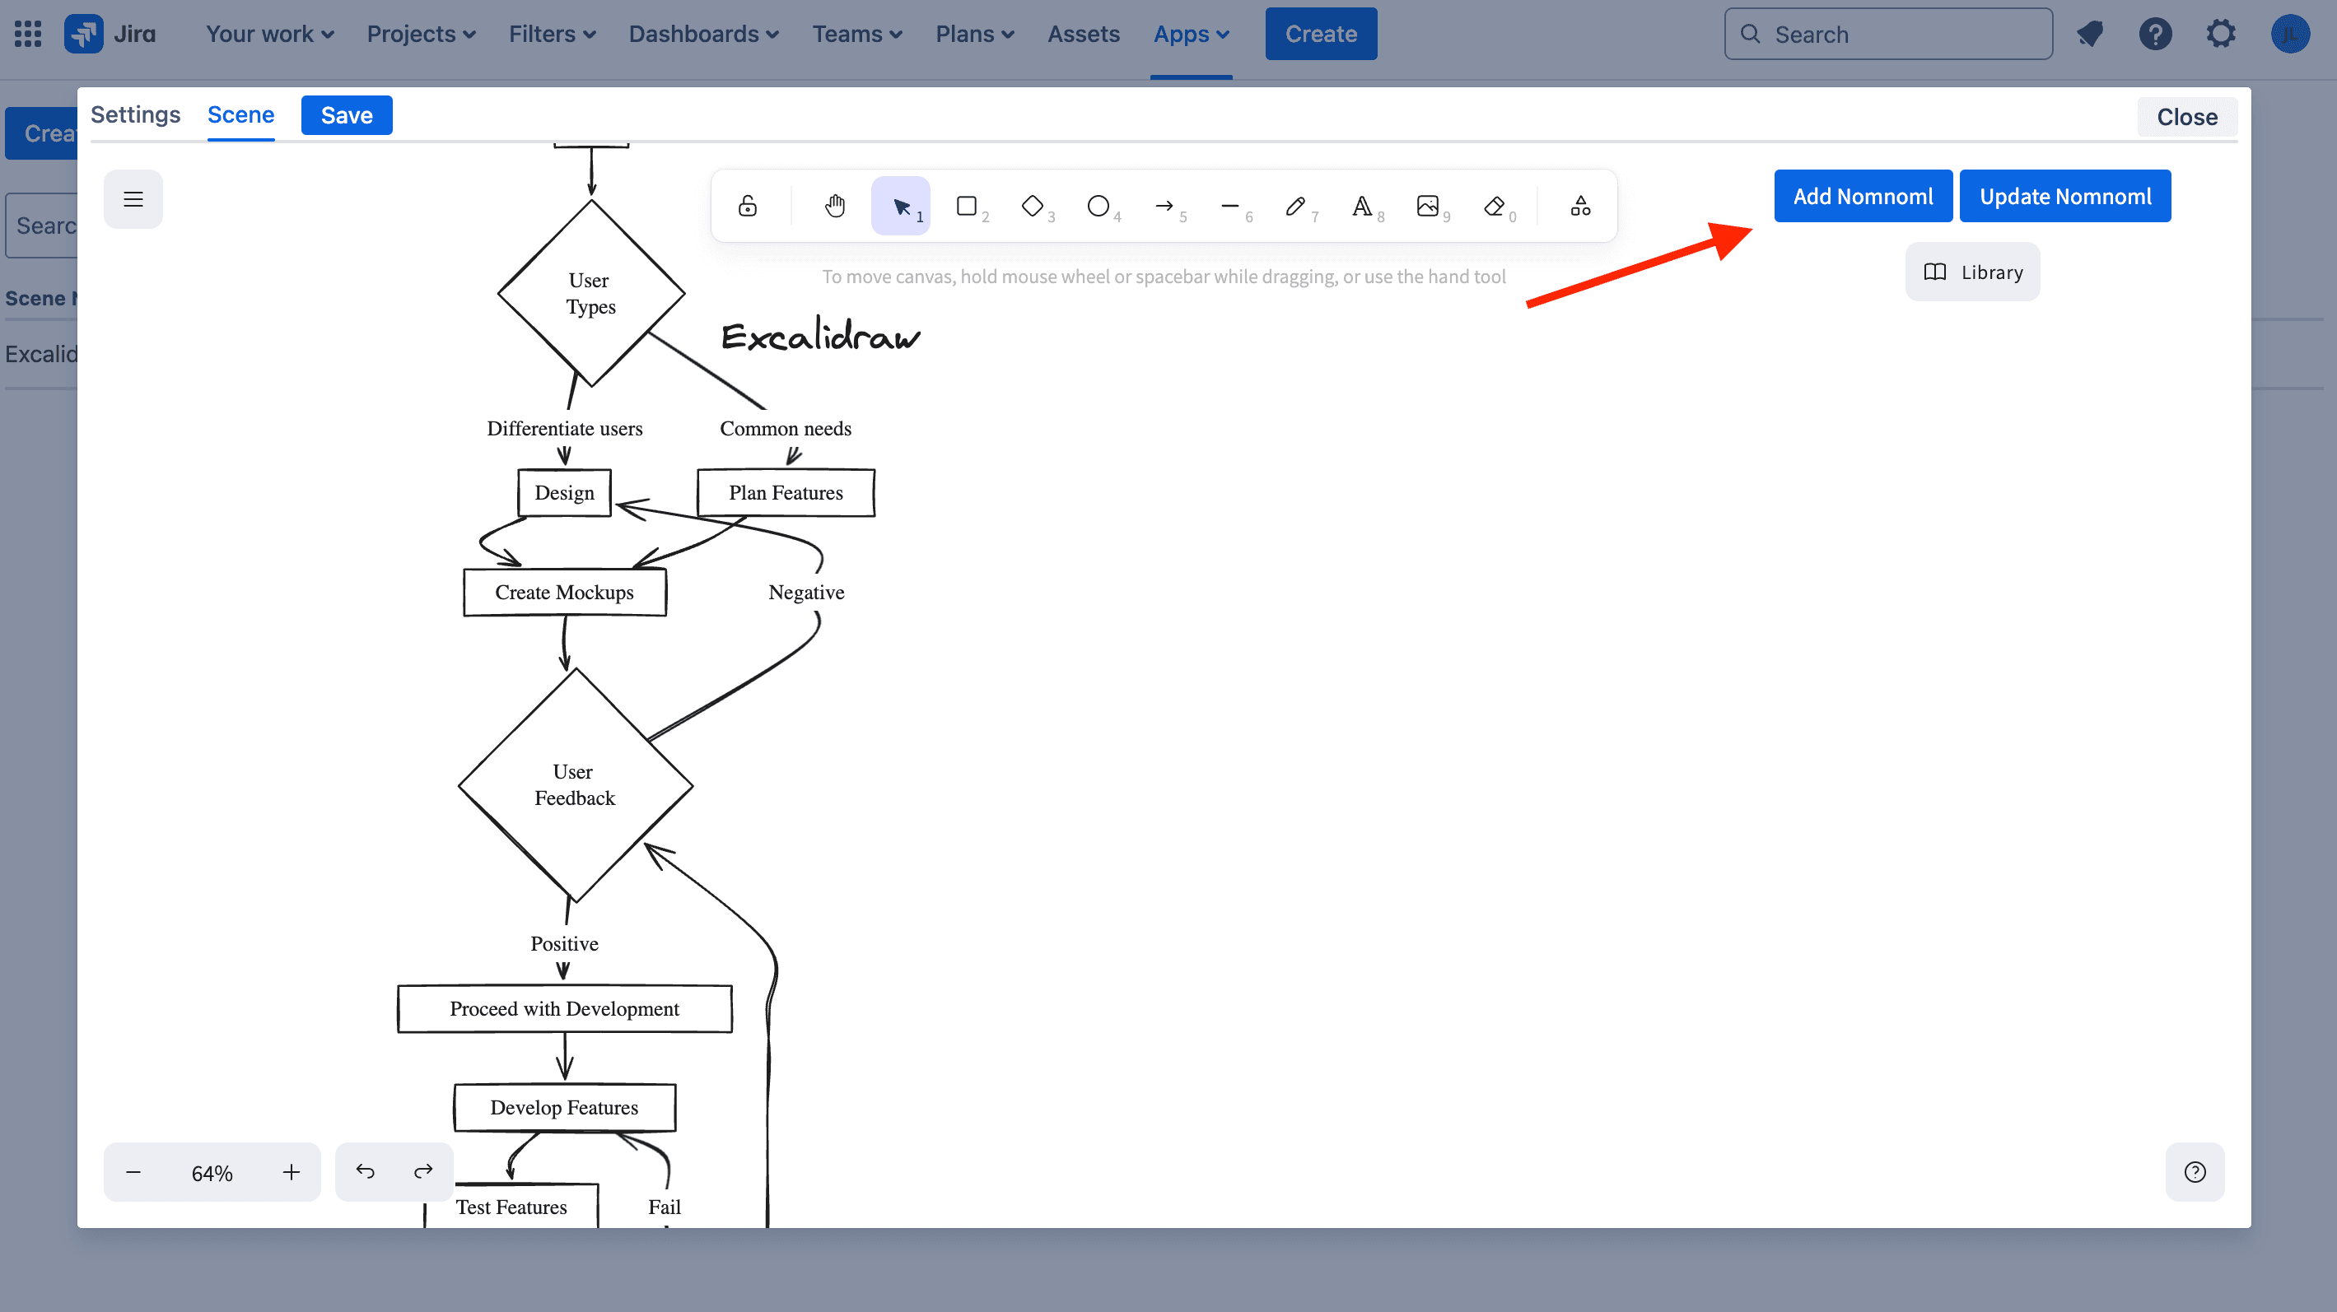
Task: Select the Design box
Action: pos(564,492)
